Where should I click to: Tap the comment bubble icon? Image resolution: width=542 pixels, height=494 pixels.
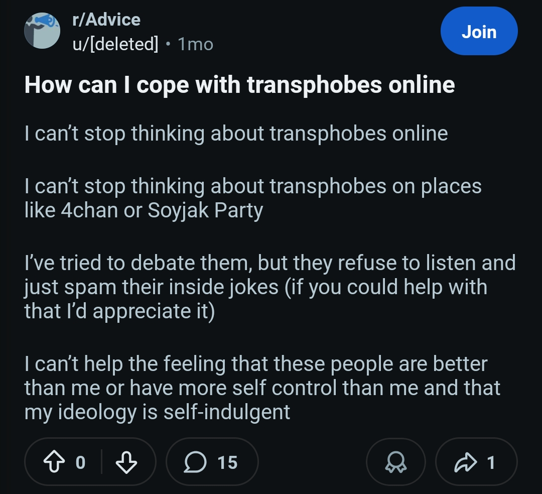point(195,462)
